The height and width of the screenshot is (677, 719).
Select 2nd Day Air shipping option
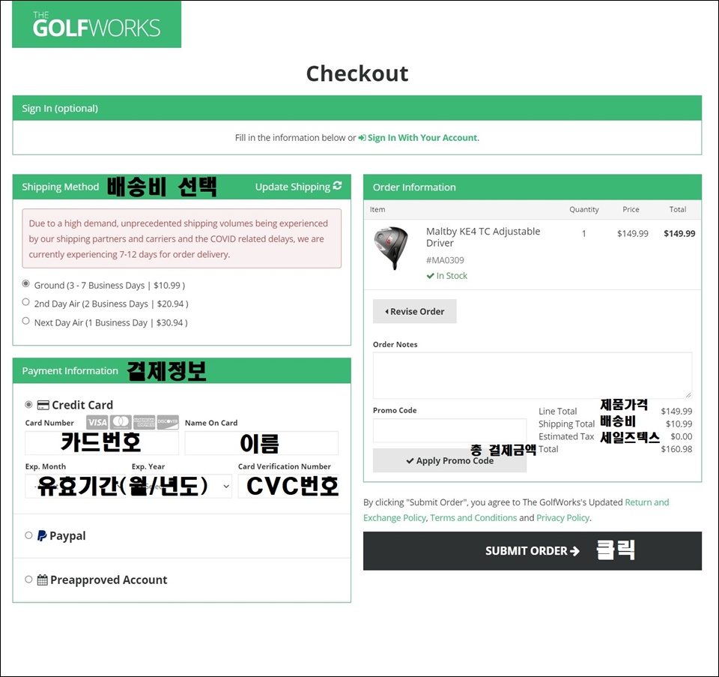click(x=26, y=302)
